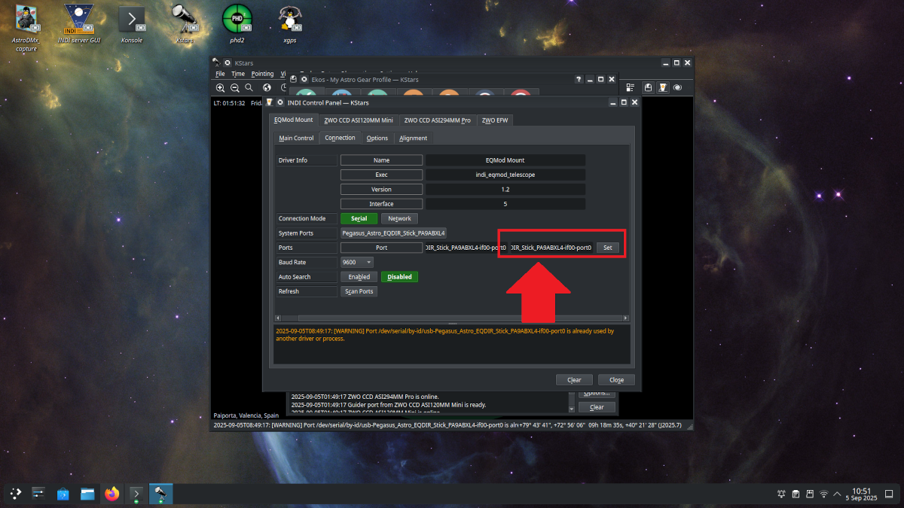Click the globe location icon in KStars toolbar
Screen dimensions: 904x508
[266, 88]
